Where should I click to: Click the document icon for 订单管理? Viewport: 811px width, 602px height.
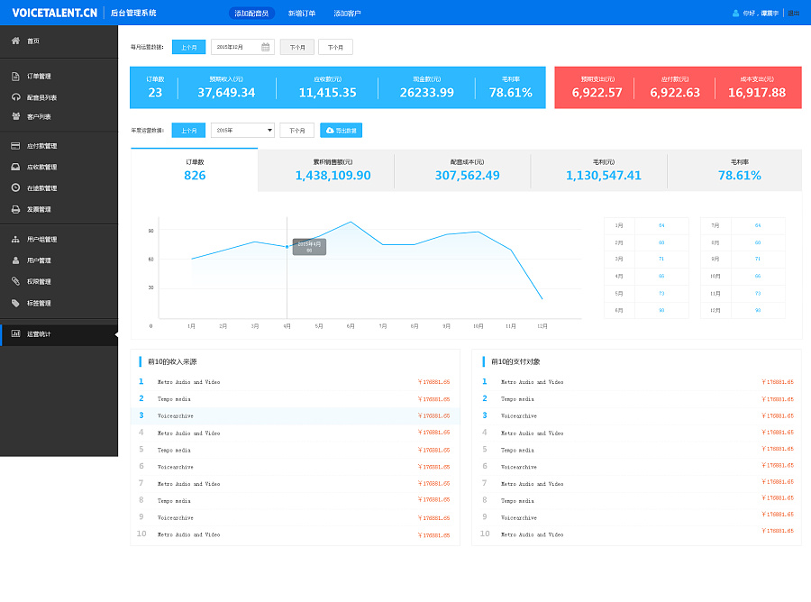pyautogui.click(x=15, y=77)
